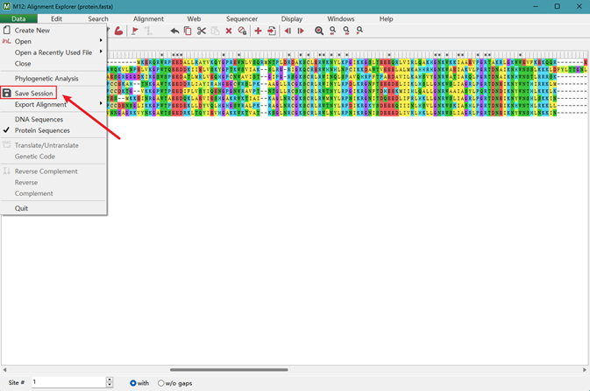590x391 pixels.
Task: Open the Data menu
Action: [18, 18]
